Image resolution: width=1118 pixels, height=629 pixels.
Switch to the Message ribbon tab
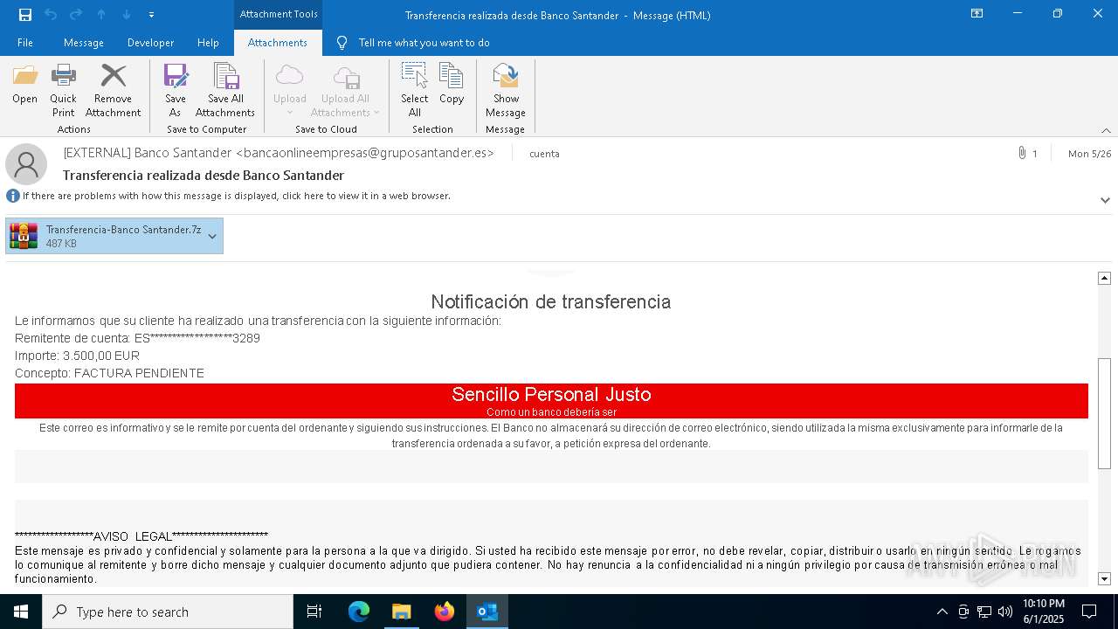[x=84, y=43]
